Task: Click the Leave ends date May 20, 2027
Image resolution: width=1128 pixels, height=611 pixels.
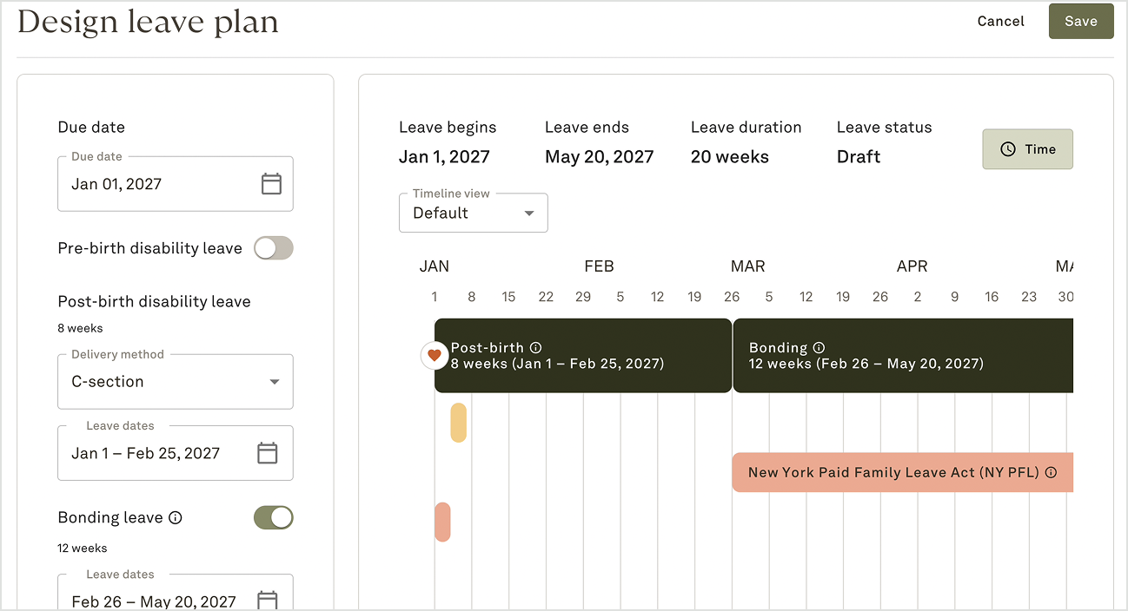Action: (x=599, y=157)
